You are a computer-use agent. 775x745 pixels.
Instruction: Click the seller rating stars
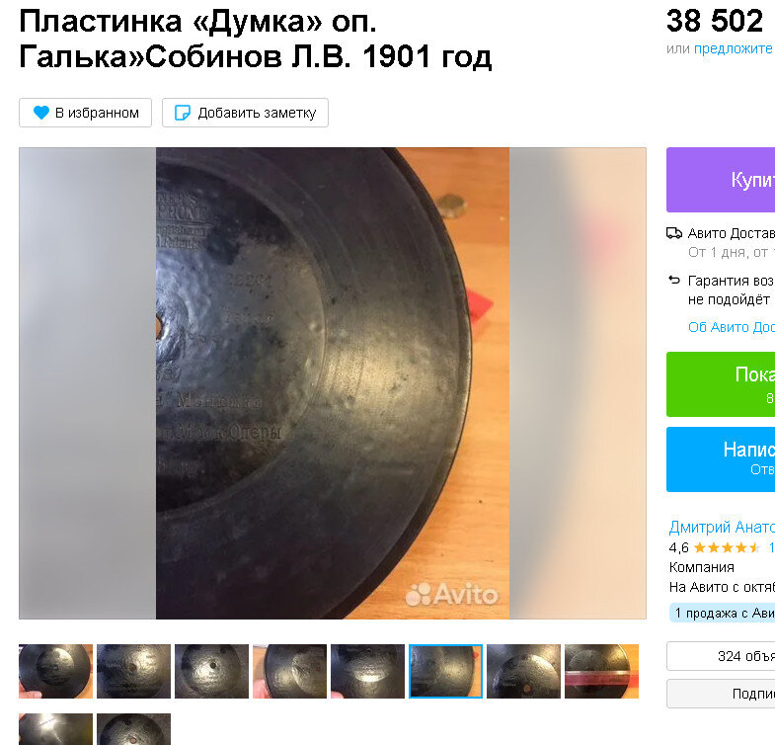click(x=727, y=547)
